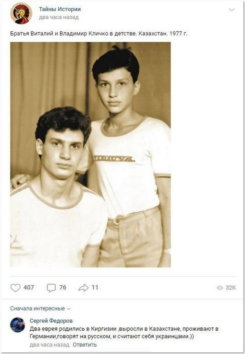Click the comment text by Сергей Федоров
Screen dimensions: 245x354
point(124,333)
